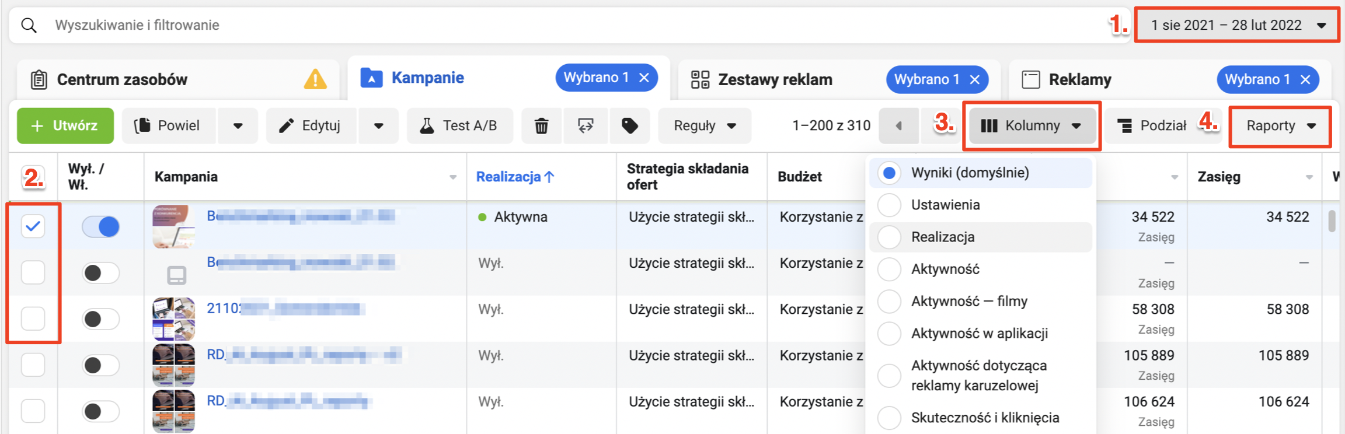Open the date range dropdown
Screen dimensions: 1345x434
click(1237, 25)
